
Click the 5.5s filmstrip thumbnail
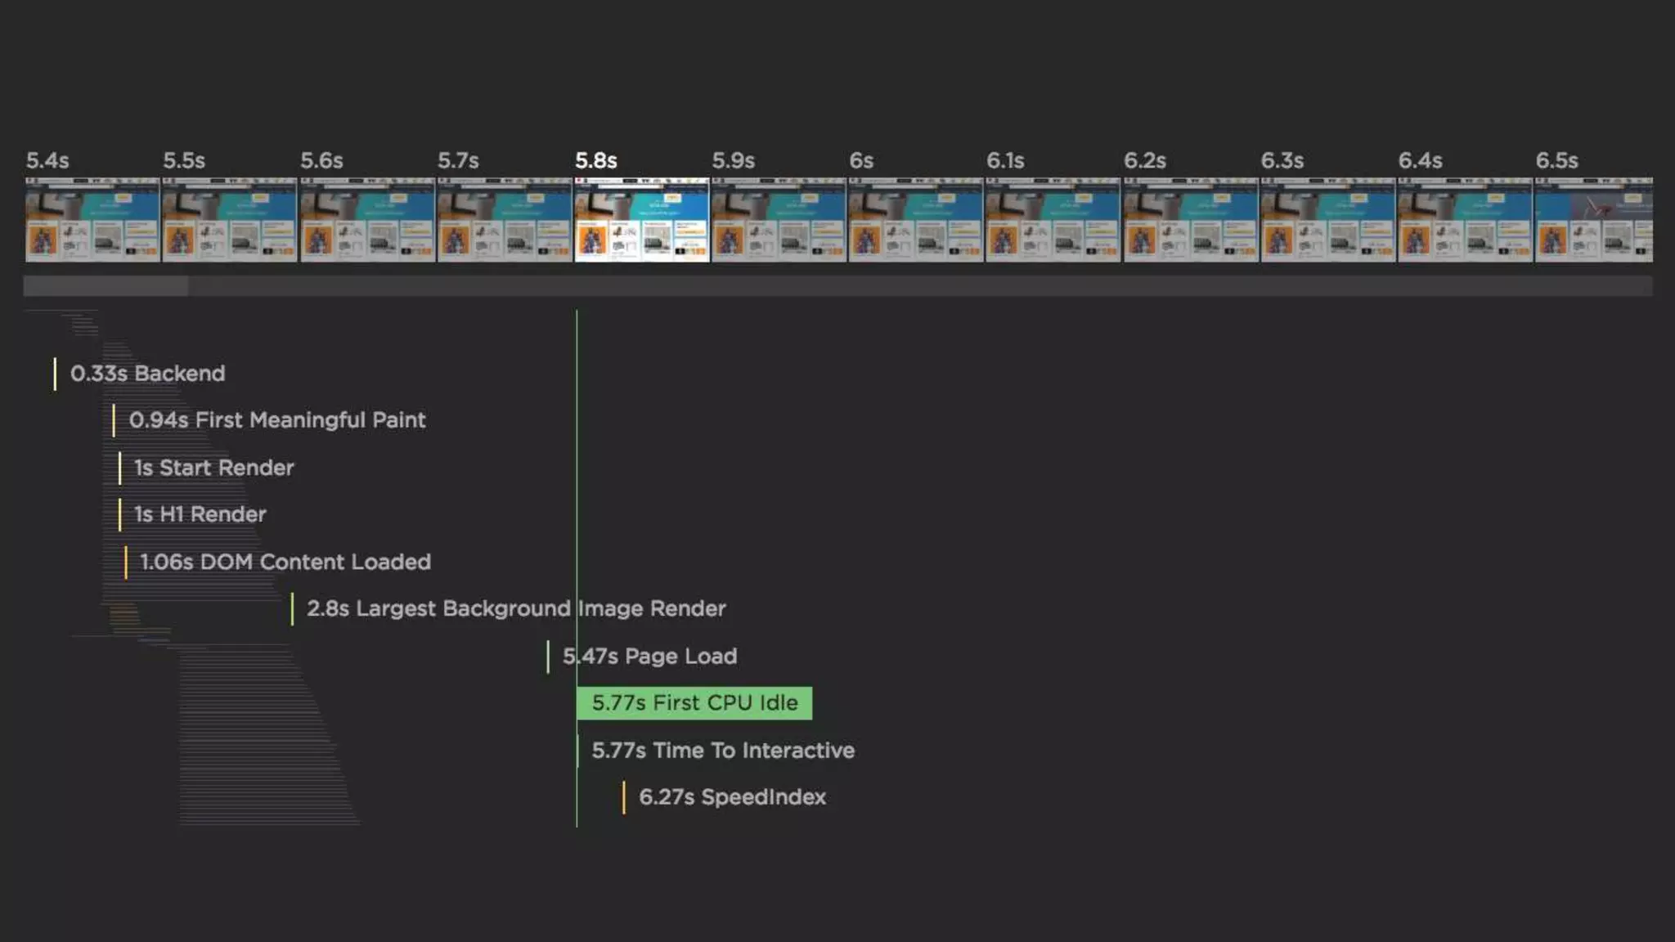tap(229, 219)
